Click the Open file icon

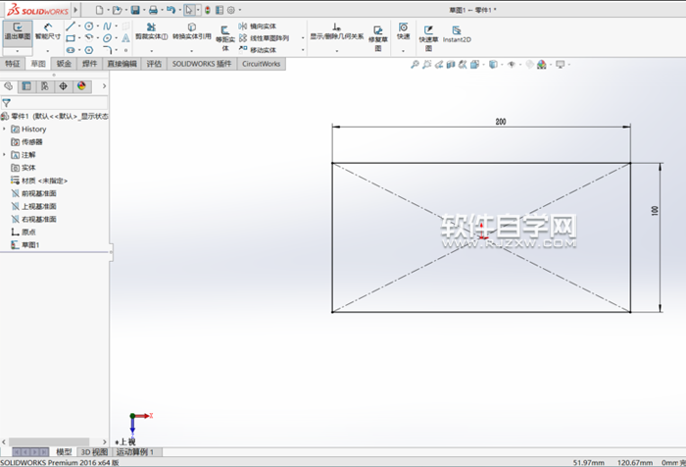117,10
